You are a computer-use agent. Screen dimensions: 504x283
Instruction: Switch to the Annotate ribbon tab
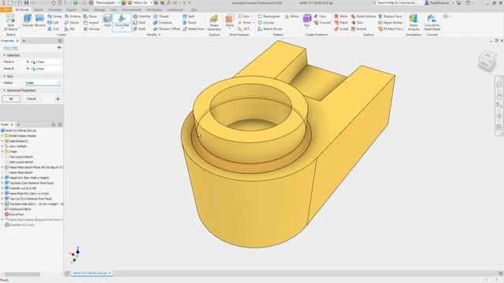point(54,10)
